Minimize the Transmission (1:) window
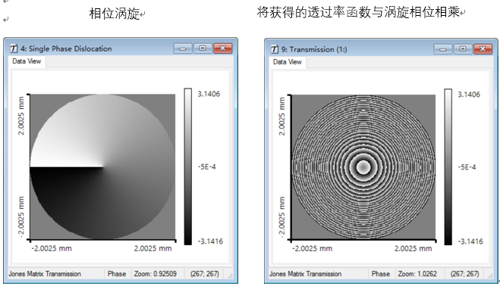The width and height of the screenshot is (500, 289). (443, 49)
